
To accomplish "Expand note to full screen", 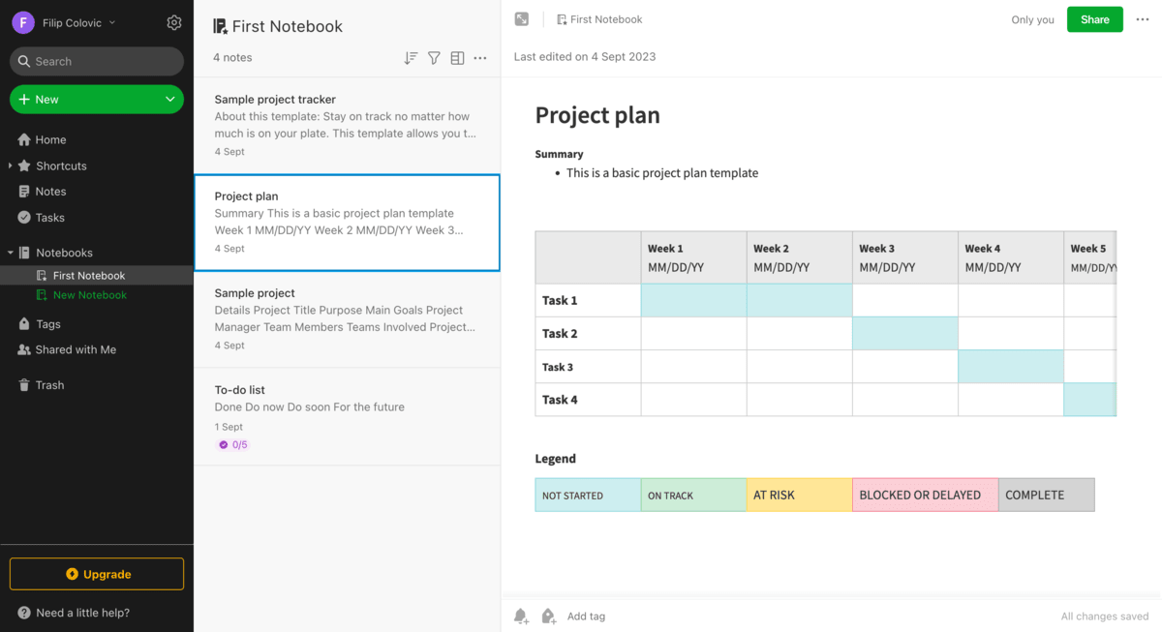I will point(522,19).
